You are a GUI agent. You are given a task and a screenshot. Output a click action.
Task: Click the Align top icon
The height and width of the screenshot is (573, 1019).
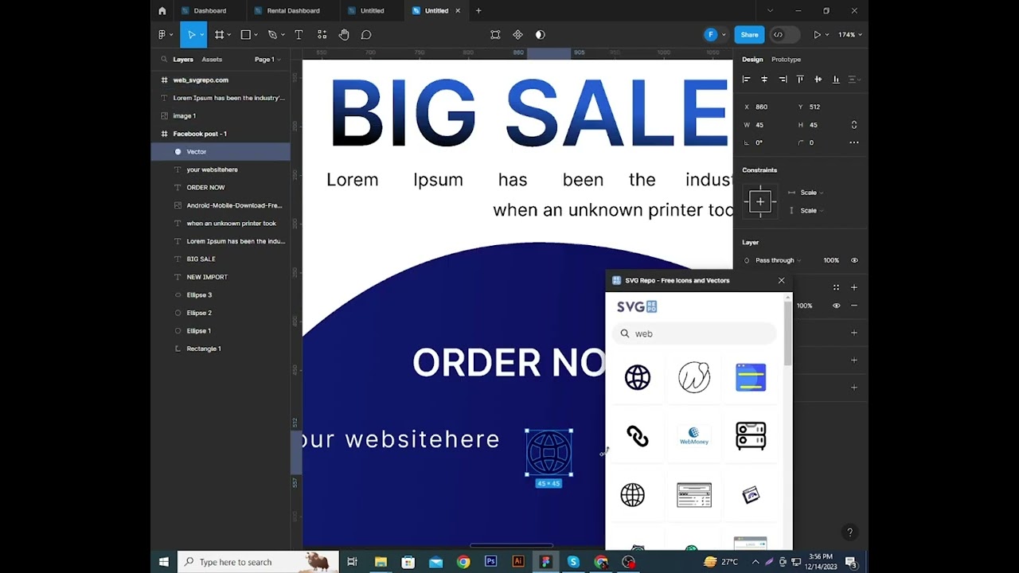800,80
